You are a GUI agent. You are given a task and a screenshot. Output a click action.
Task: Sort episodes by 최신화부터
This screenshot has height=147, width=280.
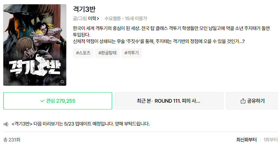(x=246, y=140)
